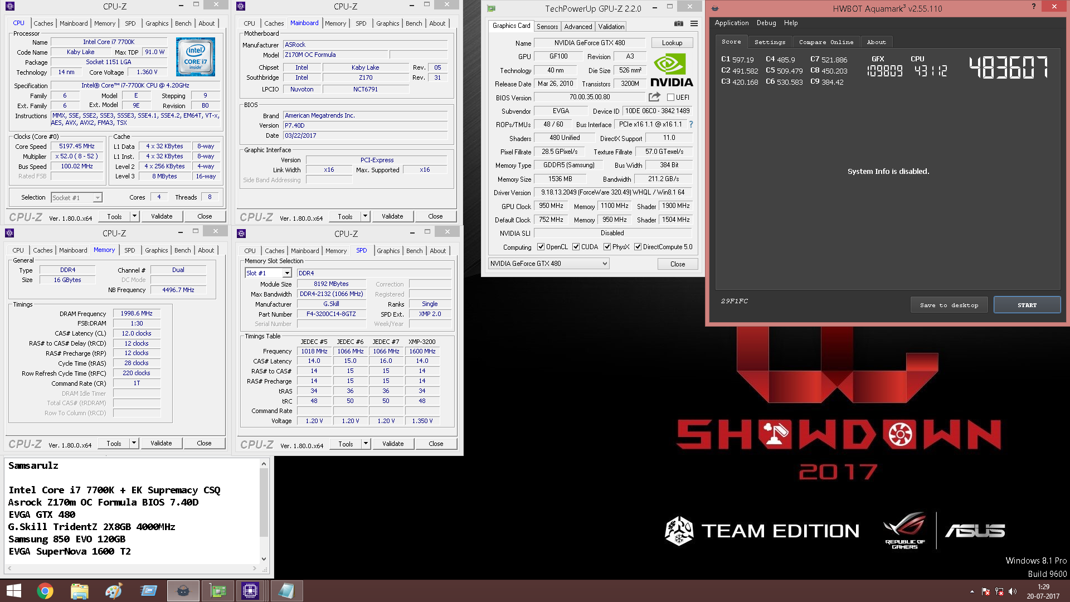
Task: Open Paint from the taskbar
Action: tap(114, 591)
